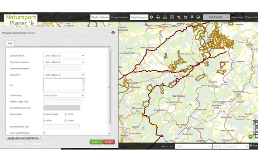Open the 'Impressum' link
Image resolution: width=258 pixels, height=161 pixels.
[237, 17]
